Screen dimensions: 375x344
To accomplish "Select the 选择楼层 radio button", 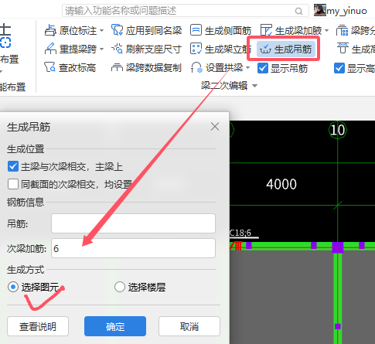I will click(120, 287).
